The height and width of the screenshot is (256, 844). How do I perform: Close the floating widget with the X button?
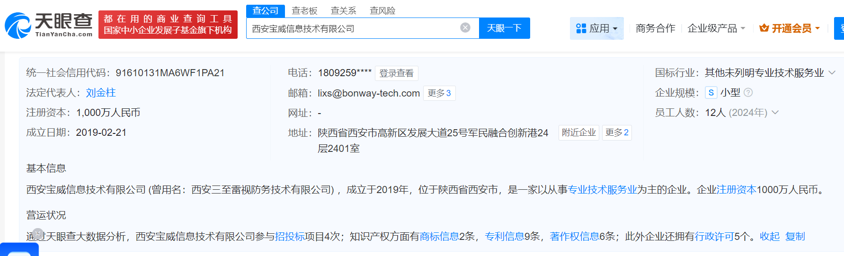[x=38, y=234]
